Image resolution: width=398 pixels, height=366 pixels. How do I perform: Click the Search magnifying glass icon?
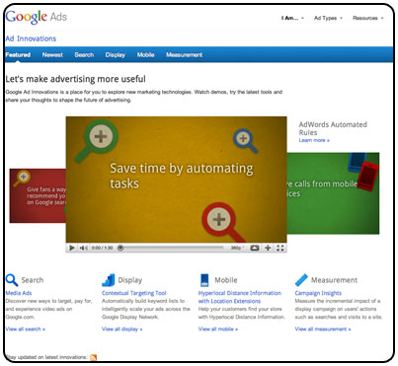(x=12, y=280)
